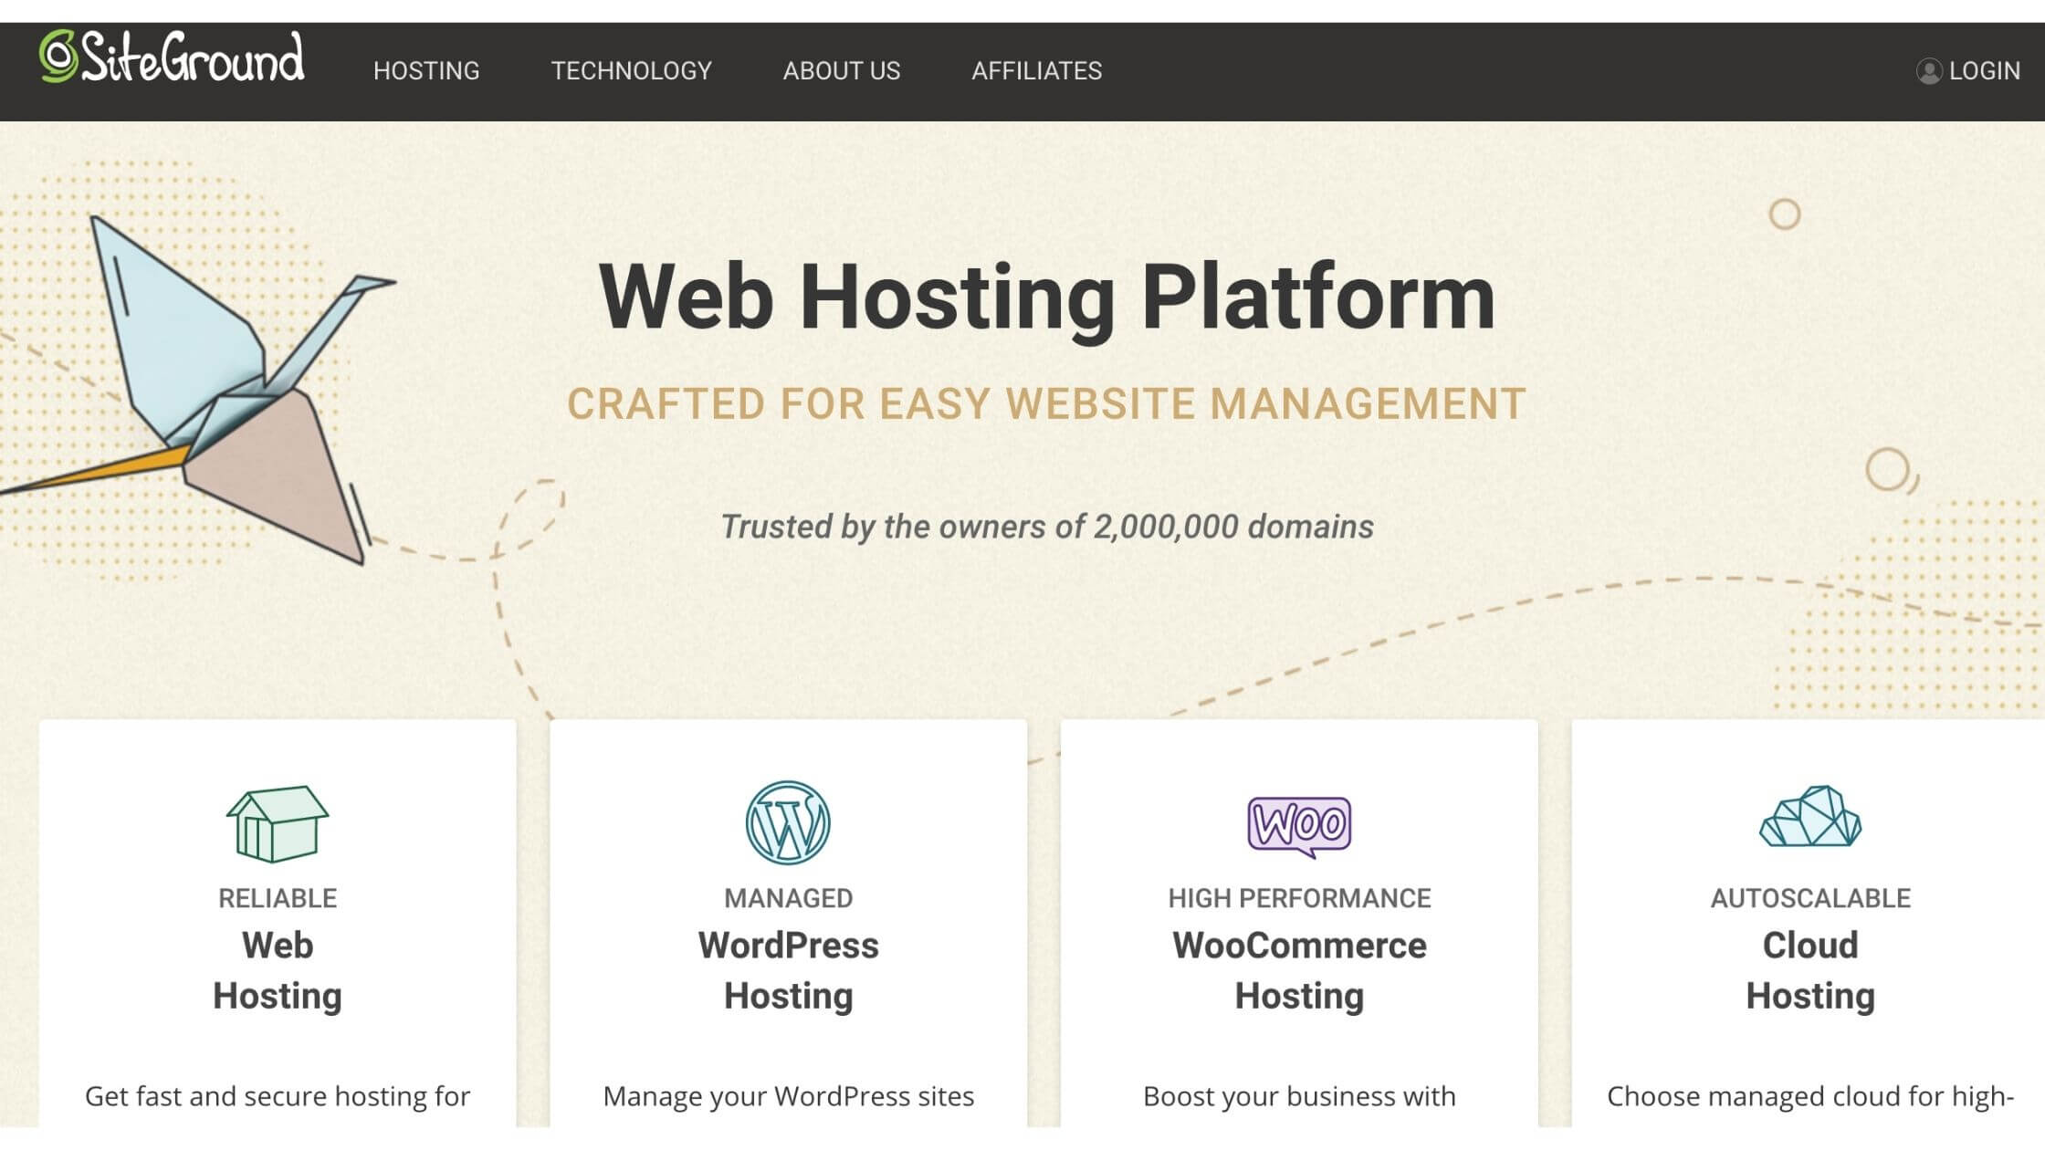Click the 'HIGH PERFORMANCE' label
This screenshot has height=1150, width=2045.
[x=1299, y=898]
